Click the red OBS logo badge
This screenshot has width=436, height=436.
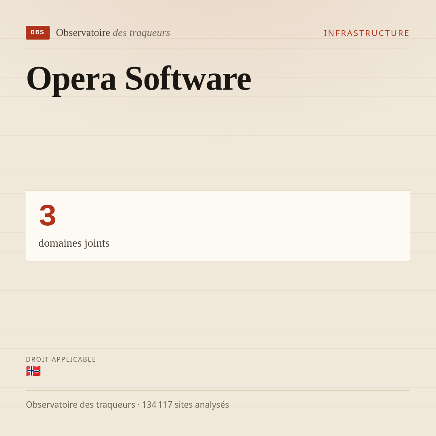(x=38, y=33)
